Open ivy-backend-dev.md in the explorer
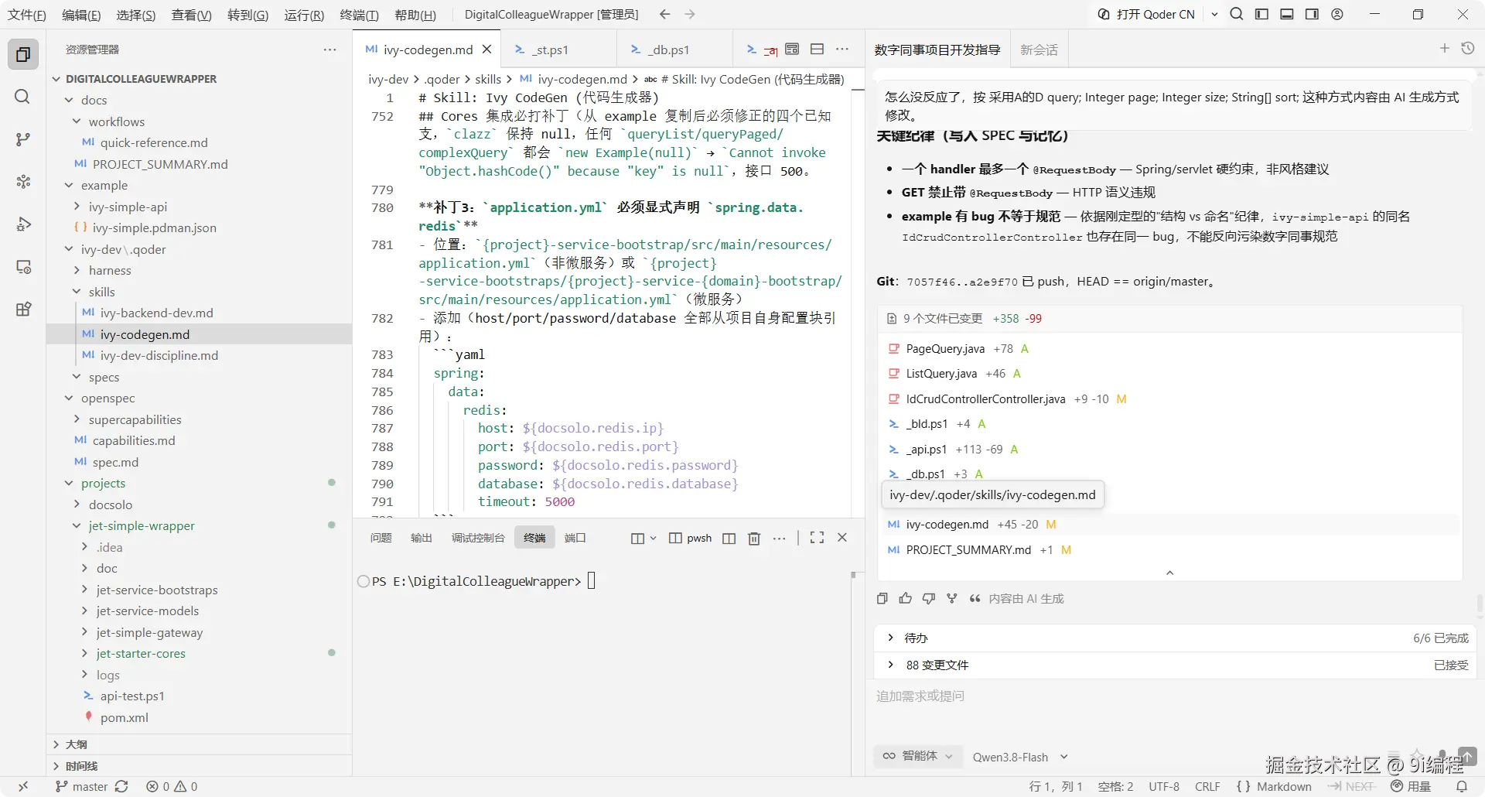This screenshot has width=1485, height=797. pos(156,313)
